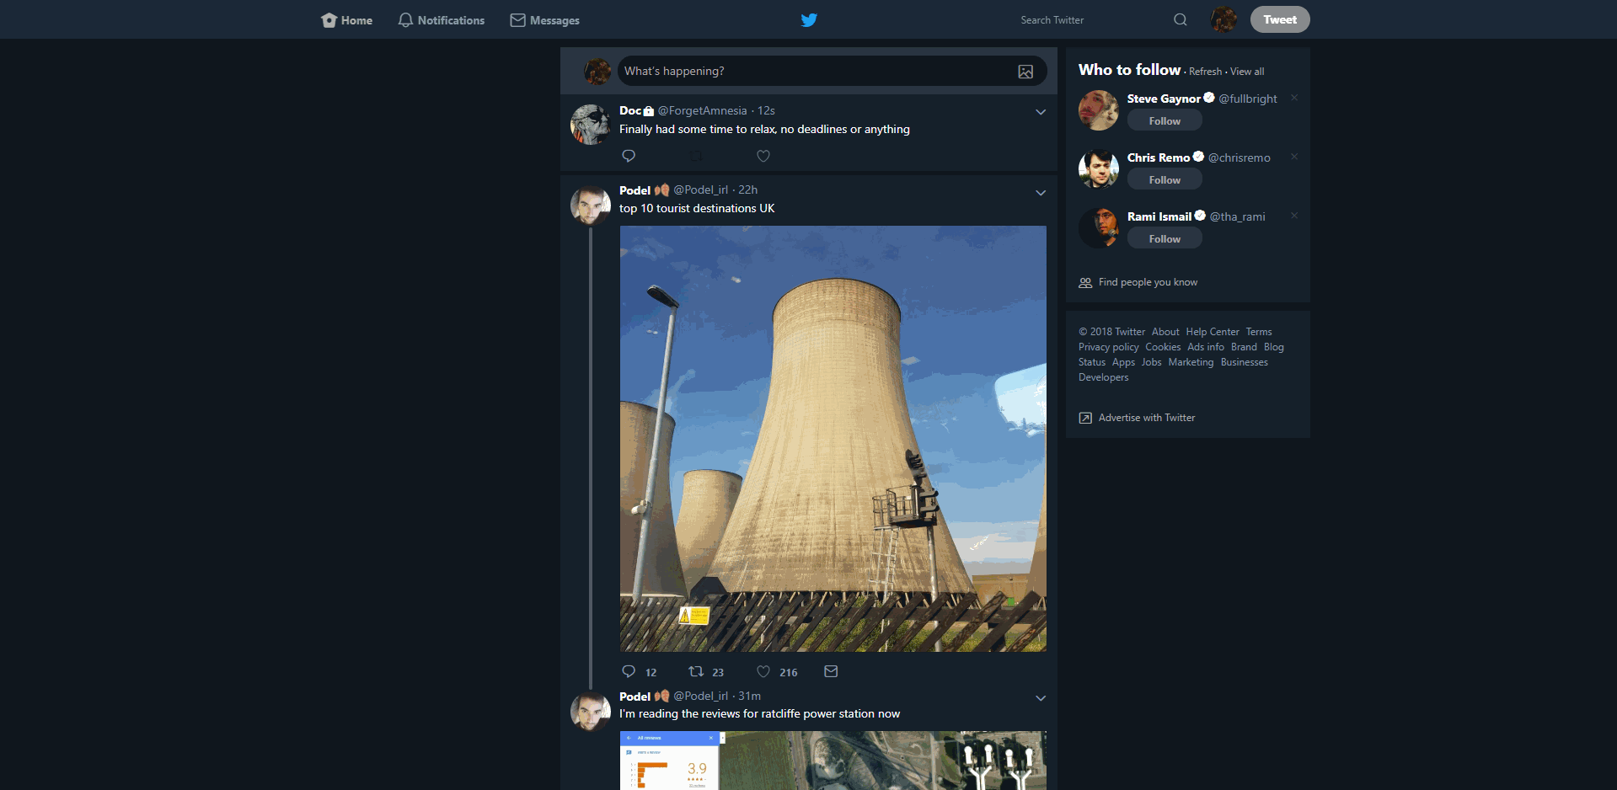Screen dimensions: 1617x790
Task: Like Doc's relax tweet
Action: 763,156
